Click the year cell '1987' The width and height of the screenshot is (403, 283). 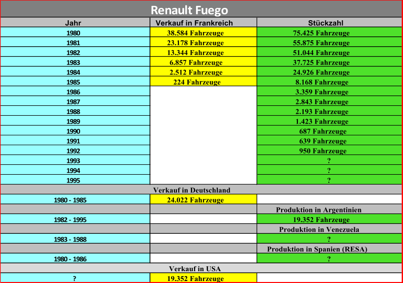click(75, 101)
